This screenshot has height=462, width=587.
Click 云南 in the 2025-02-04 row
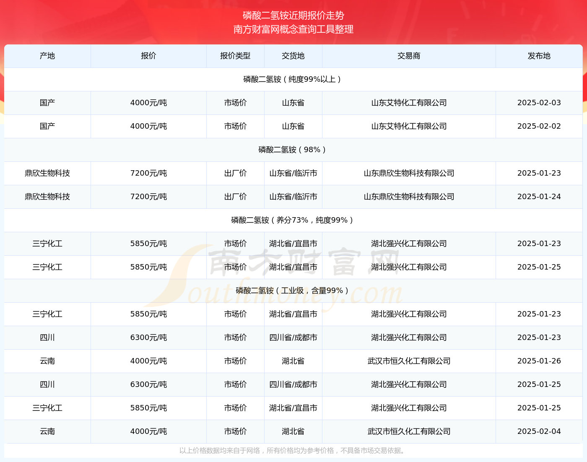click(47, 431)
